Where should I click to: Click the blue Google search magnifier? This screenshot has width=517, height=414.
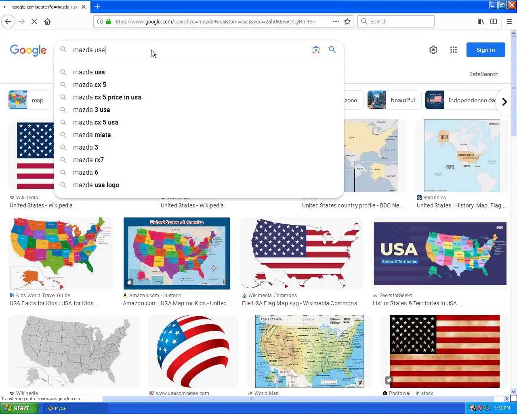coord(332,50)
